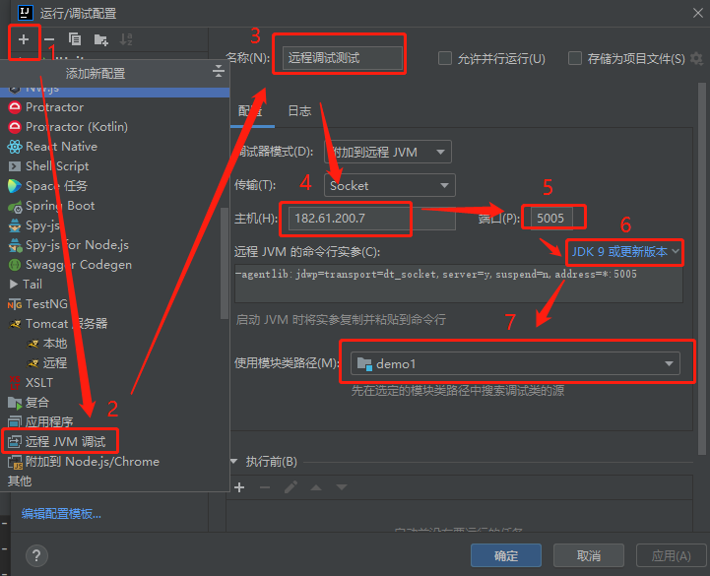Collapse the add new configuration popup list
Viewport: 710px width, 576px height.
219,71
